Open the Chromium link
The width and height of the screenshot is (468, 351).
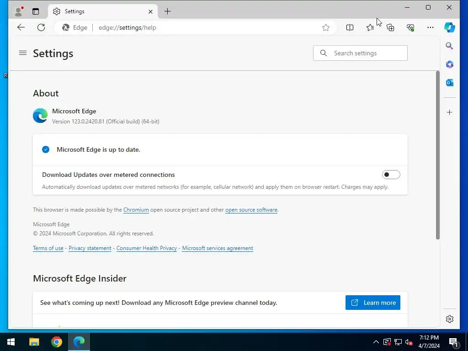tap(136, 210)
